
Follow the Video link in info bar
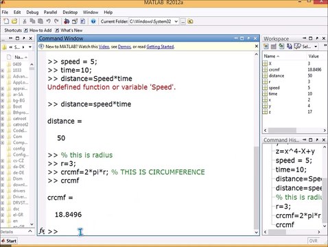[x=104, y=47]
